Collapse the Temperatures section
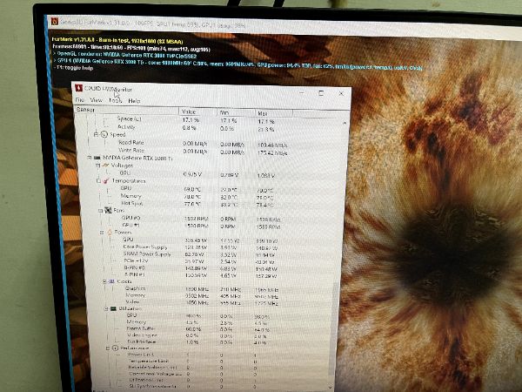The width and height of the screenshot is (522, 392). 98,180
